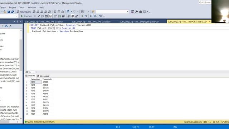Select the result cell containing 1021
This screenshot has width=229, height=129.
coord(36,114)
